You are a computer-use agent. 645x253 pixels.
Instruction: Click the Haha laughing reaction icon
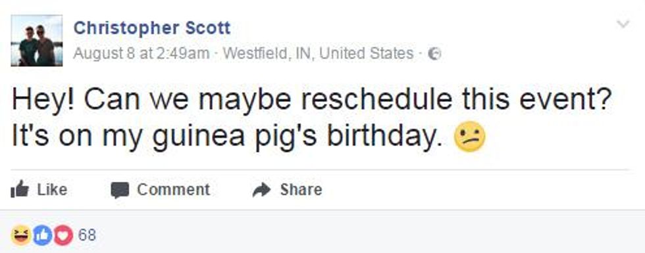click(x=20, y=235)
